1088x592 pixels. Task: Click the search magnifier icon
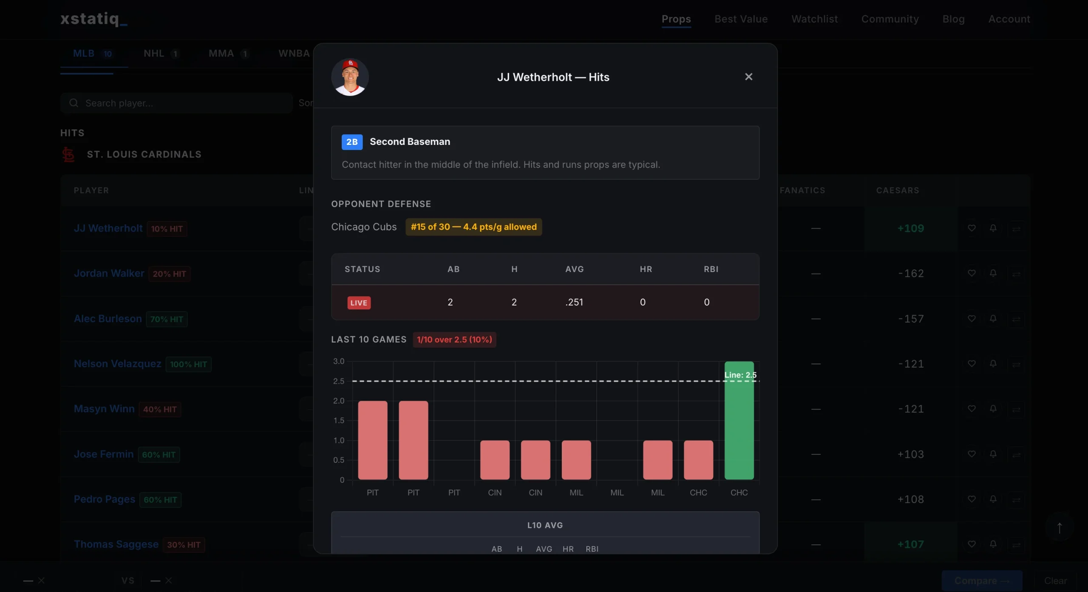click(74, 103)
